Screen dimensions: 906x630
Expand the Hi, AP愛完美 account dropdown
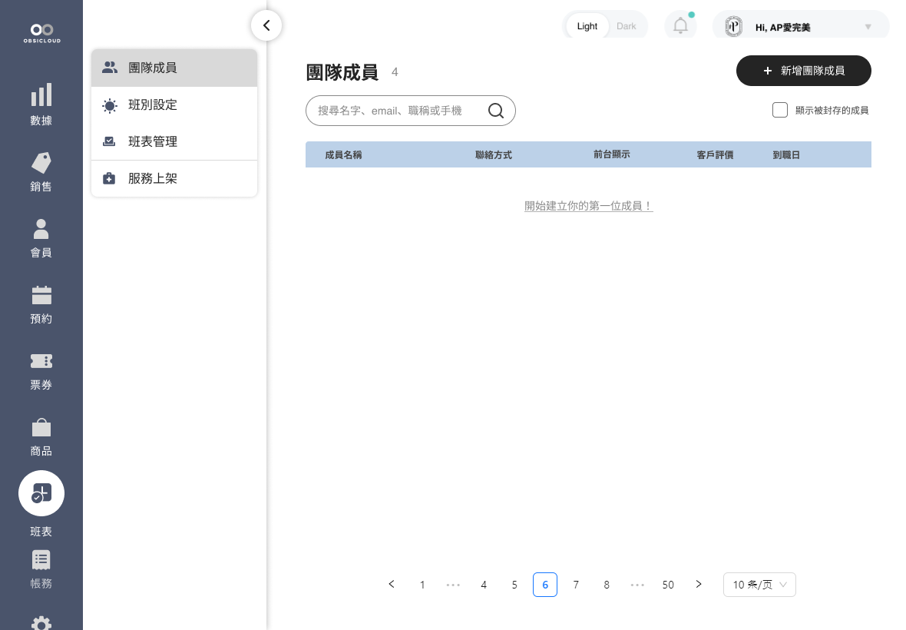coord(868,27)
